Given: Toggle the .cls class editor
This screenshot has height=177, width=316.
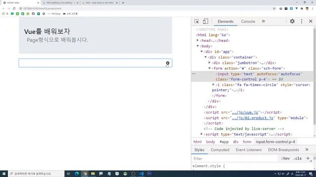Looking at the screenshot, I should (297, 158).
